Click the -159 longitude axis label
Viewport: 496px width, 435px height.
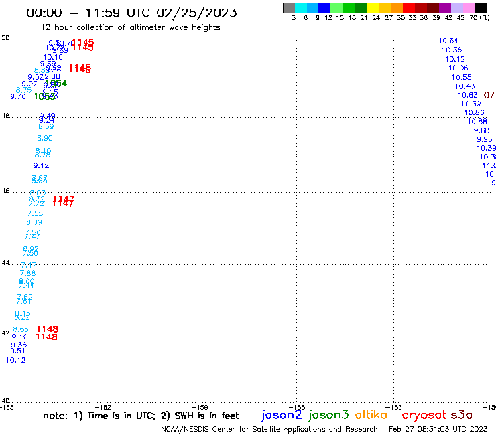pyautogui.click(x=200, y=407)
